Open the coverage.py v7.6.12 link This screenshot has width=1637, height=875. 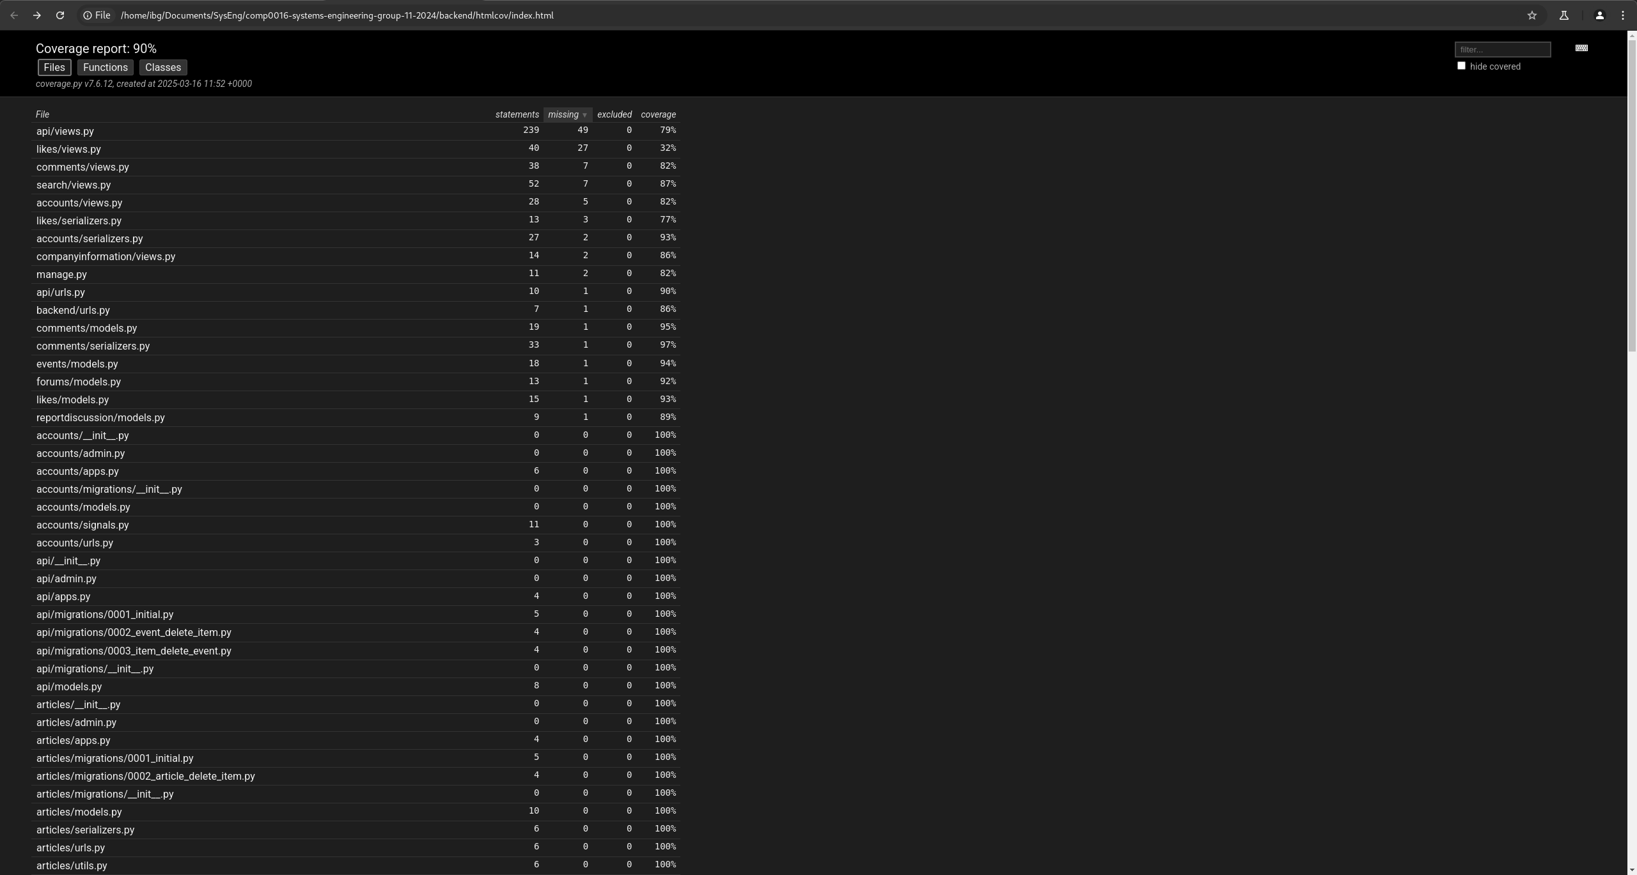point(74,84)
